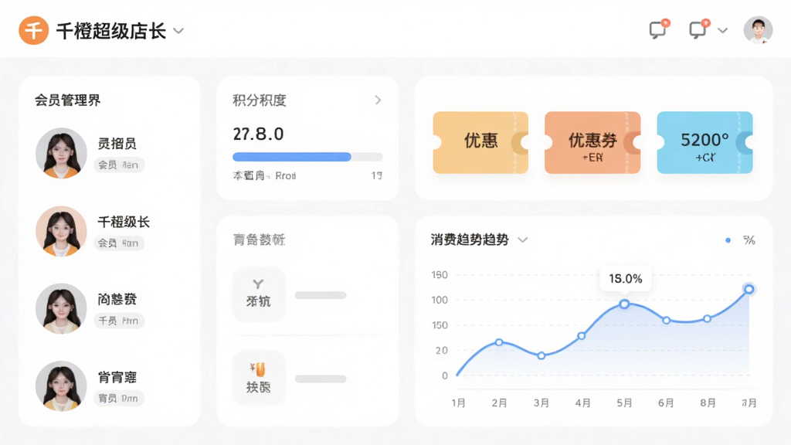Open the orange yen icon tile
This screenshot has width=791, height=445.
click(259, 377)
